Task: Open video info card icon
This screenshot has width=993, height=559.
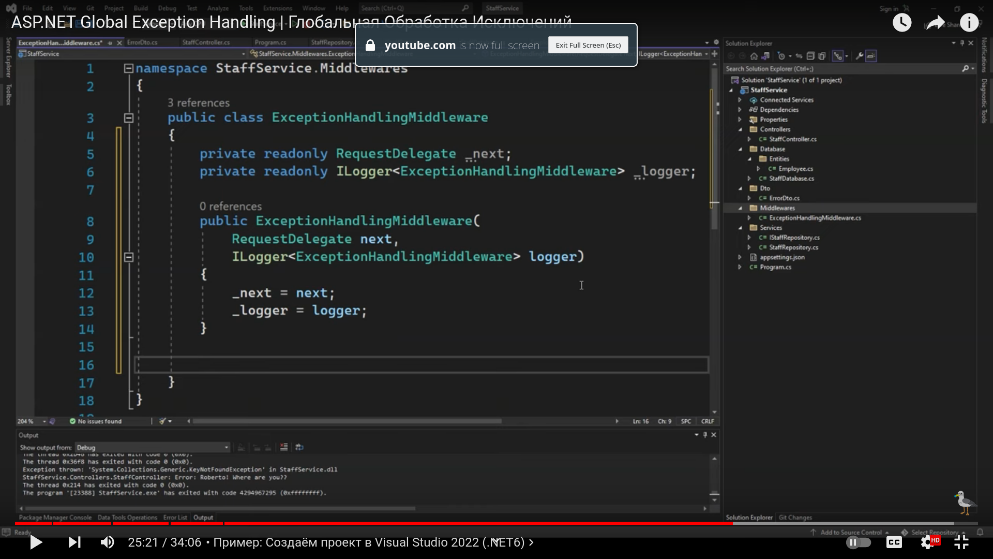Action: pos(969,23)
